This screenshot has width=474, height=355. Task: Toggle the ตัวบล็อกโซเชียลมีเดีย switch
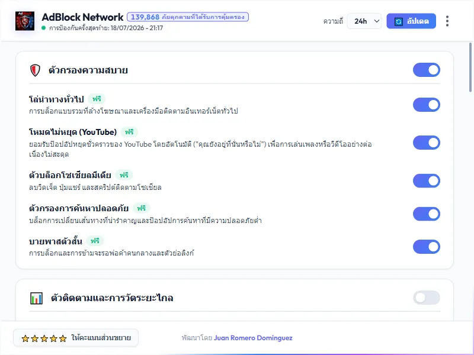pos(426,181)
